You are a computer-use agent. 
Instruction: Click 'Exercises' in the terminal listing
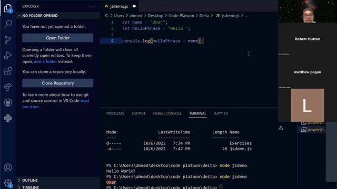(241, 143)
